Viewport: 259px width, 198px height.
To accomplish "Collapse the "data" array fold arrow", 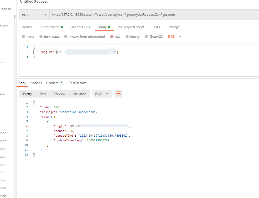I will pos(31,117).
